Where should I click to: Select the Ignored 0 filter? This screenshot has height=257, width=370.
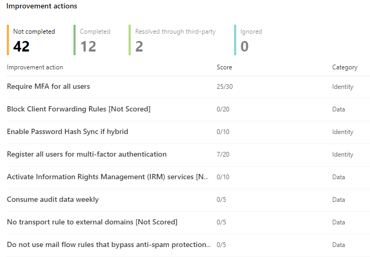(x=251, y=40)
